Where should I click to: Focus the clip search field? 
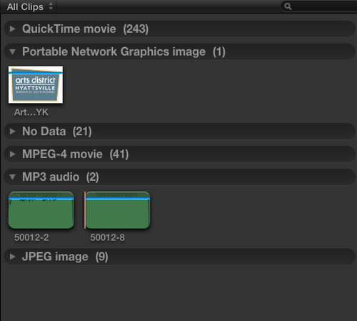[320, 6]
